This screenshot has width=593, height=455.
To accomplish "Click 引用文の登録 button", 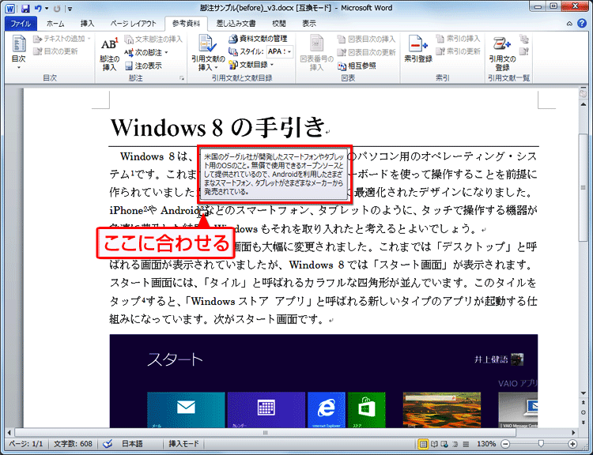I will [502, 53].
